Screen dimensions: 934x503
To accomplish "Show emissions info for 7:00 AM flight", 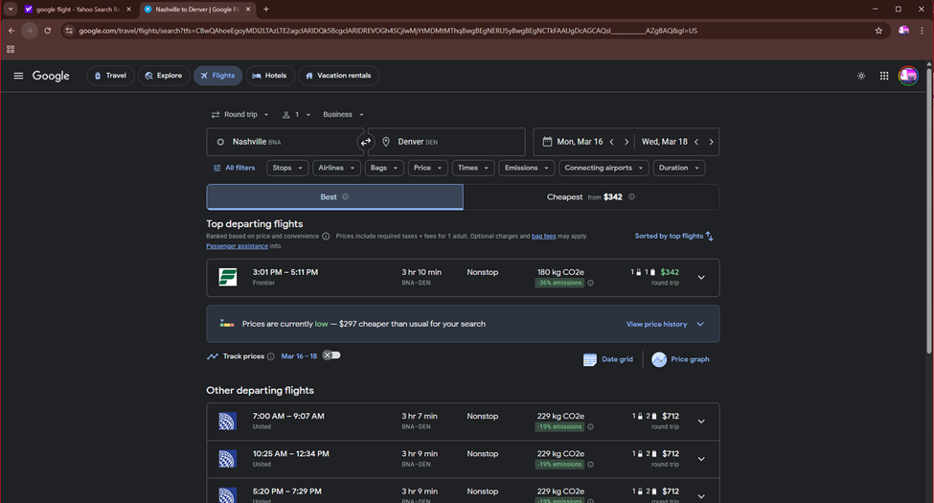I will (x=590, y=426).
